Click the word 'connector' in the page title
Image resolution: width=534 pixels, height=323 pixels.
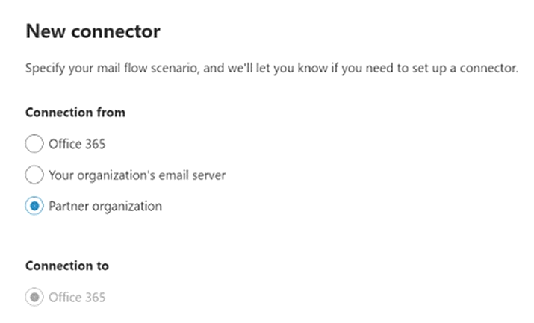[x=116, y=32]
